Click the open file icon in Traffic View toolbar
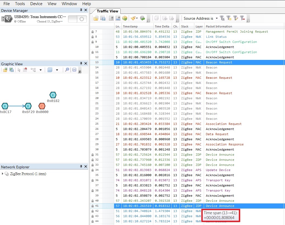Viewport: 285px width, 225px height. coord(96,18)
